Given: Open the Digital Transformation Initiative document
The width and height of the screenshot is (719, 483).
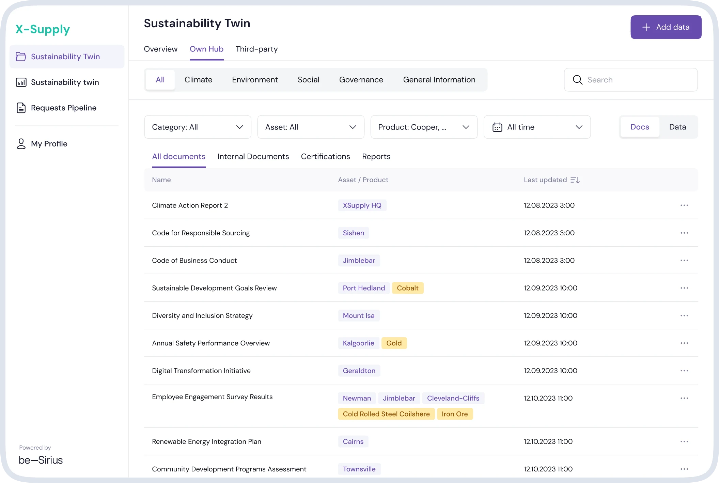Looking at the screenshot, I should tap(201, 371).
